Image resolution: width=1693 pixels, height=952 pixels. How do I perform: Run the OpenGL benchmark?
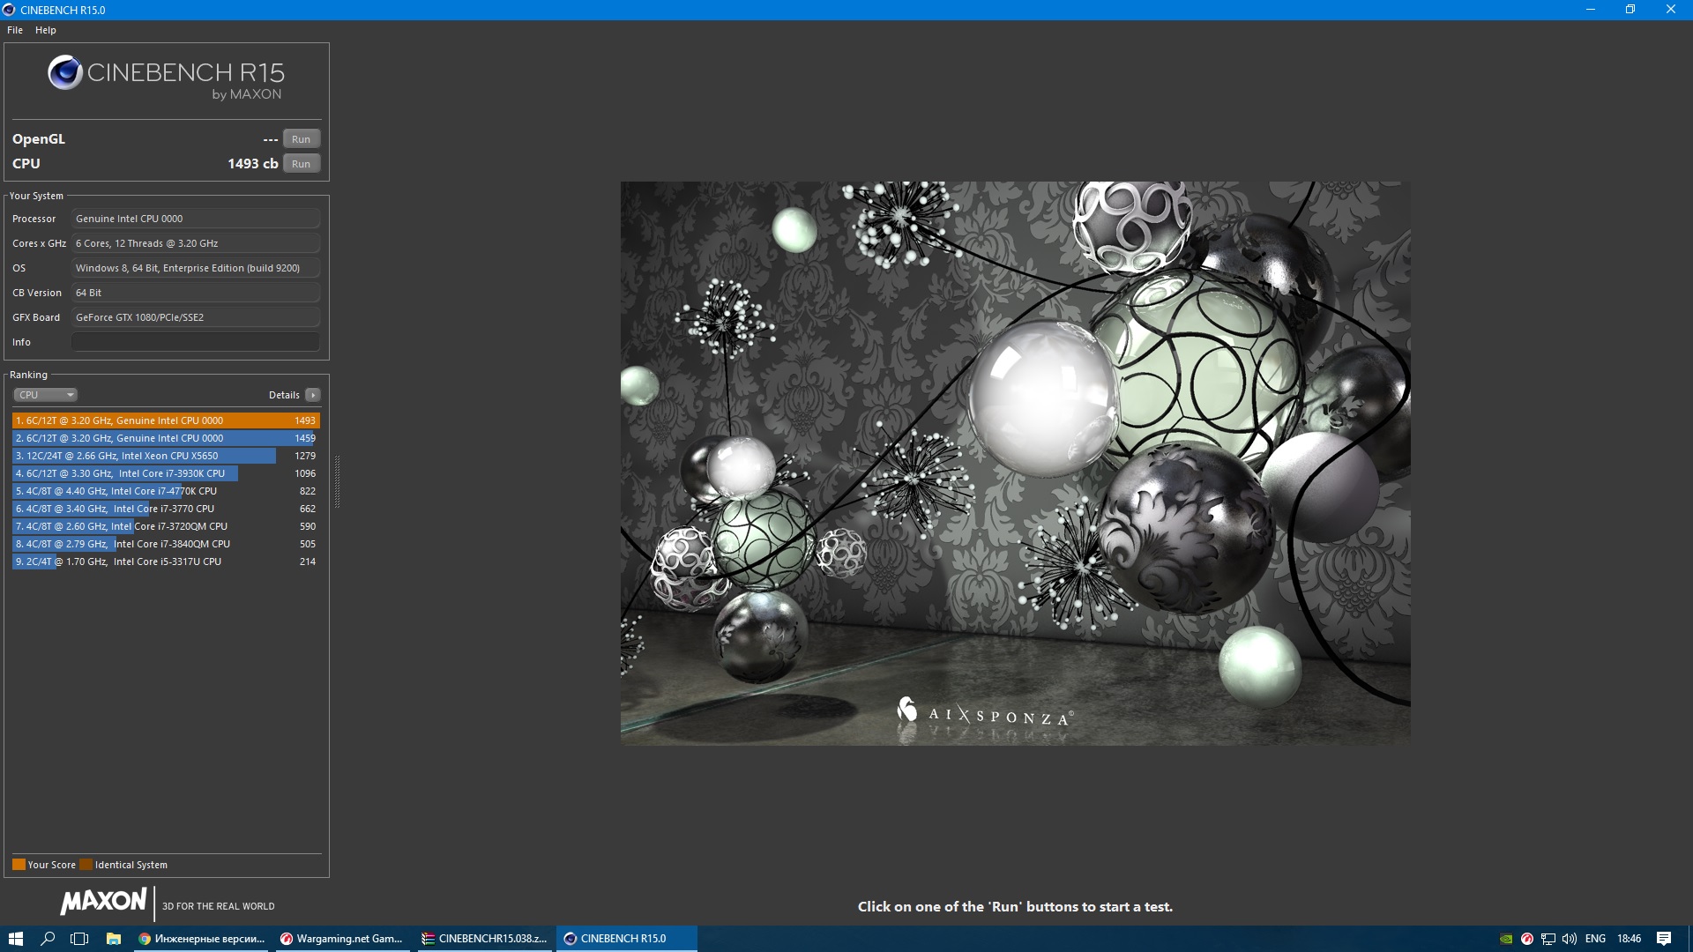[301, 139]
